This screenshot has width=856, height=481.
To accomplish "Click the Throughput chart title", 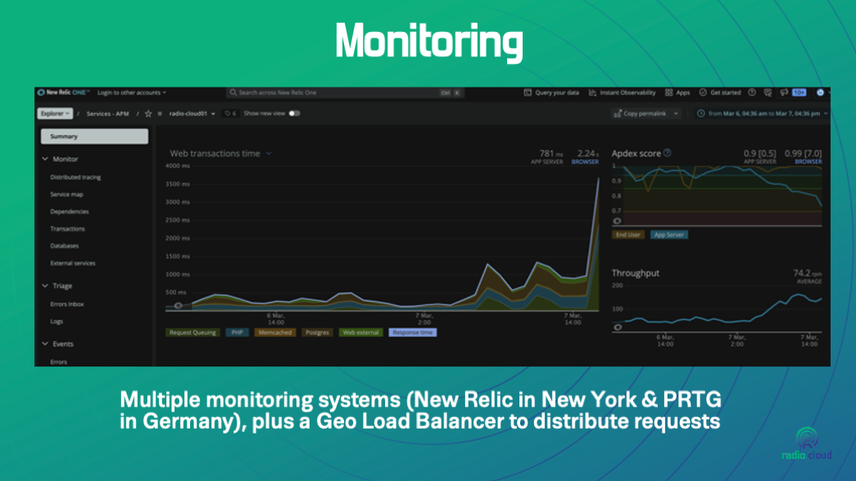I will 636,272.
